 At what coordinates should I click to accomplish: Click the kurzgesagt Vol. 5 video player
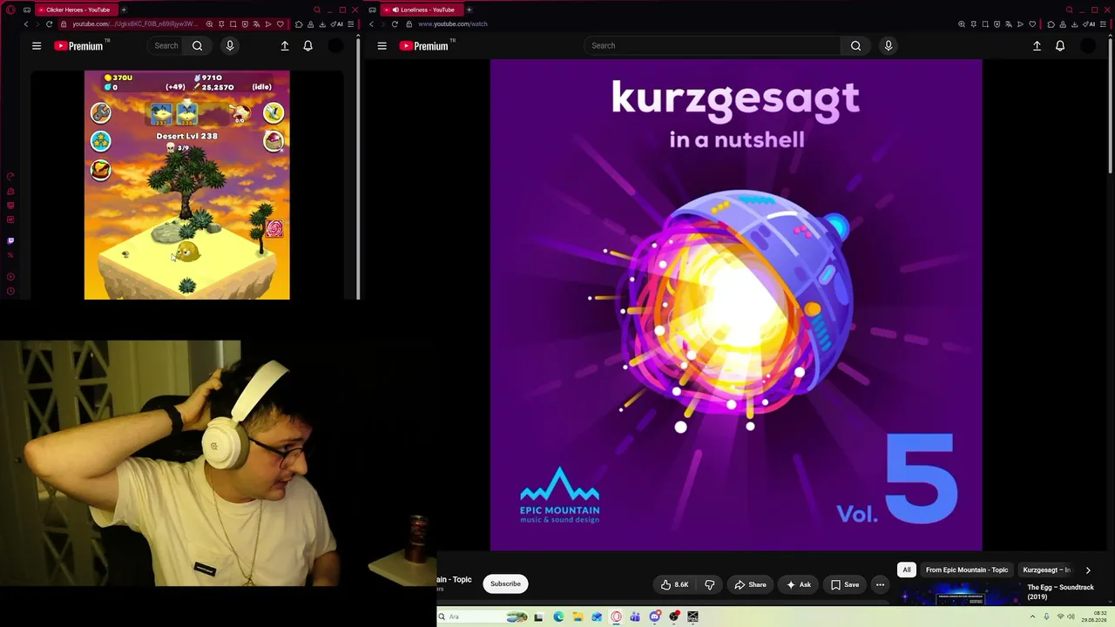pos(736,305)
